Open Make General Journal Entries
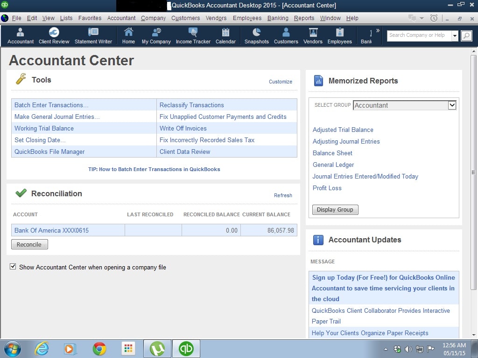478x358 pixels. (57, 117)
